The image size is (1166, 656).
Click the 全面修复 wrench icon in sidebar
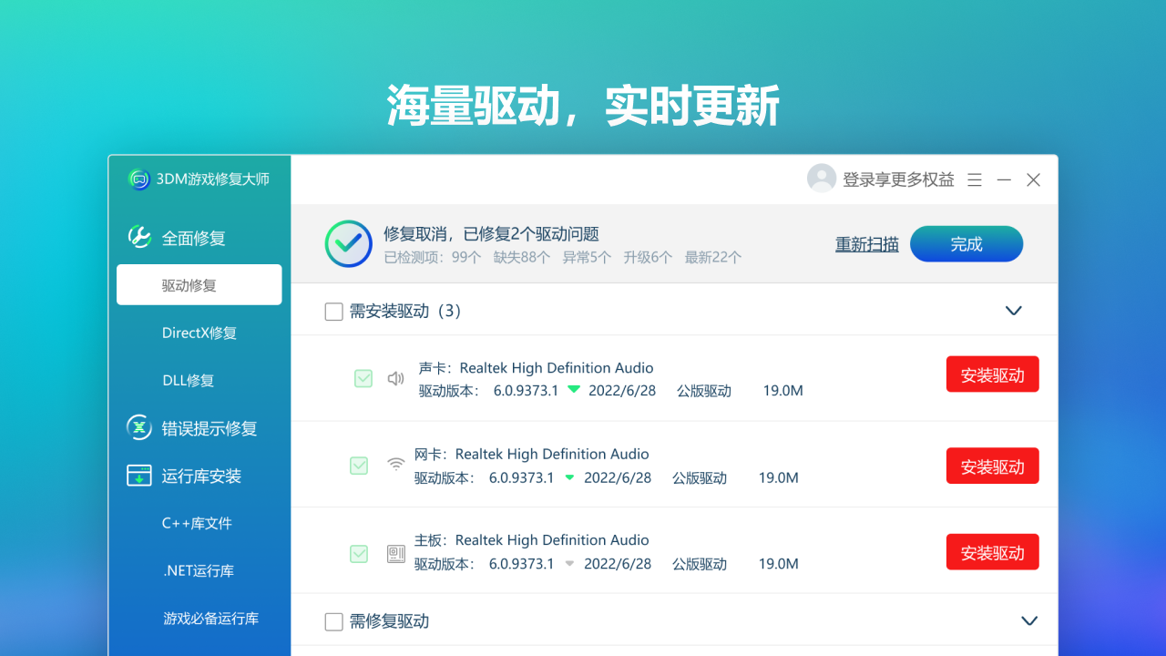[x=138, y=238]
